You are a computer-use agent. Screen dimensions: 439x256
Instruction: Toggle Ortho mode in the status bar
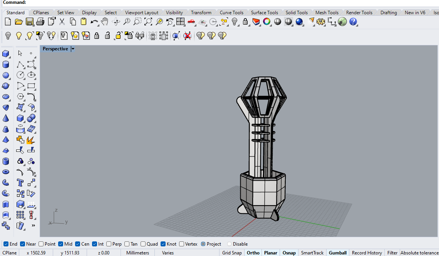click(253, 253)
